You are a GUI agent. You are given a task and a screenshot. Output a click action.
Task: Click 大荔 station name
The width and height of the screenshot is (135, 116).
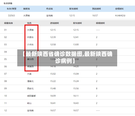[x=29, y=74]
